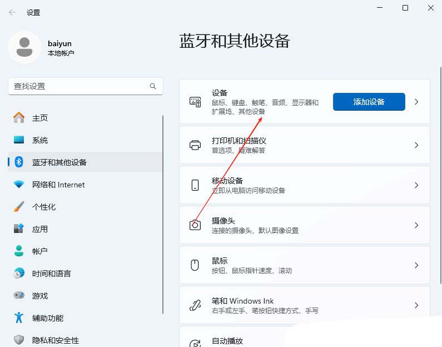The height and width of the screenshot is (347, 442).
Task: Open 隐私和安全性 settings
Action: coord(85,340)
